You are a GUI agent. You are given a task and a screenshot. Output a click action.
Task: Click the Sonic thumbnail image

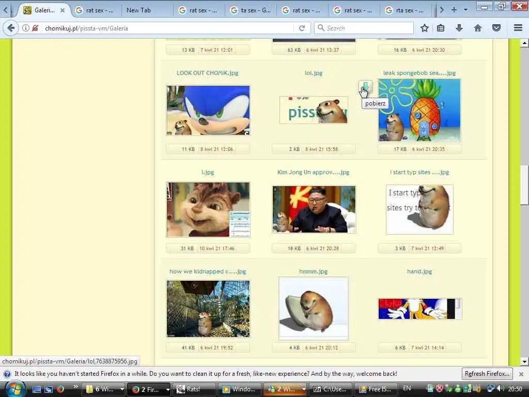point(208,111)
